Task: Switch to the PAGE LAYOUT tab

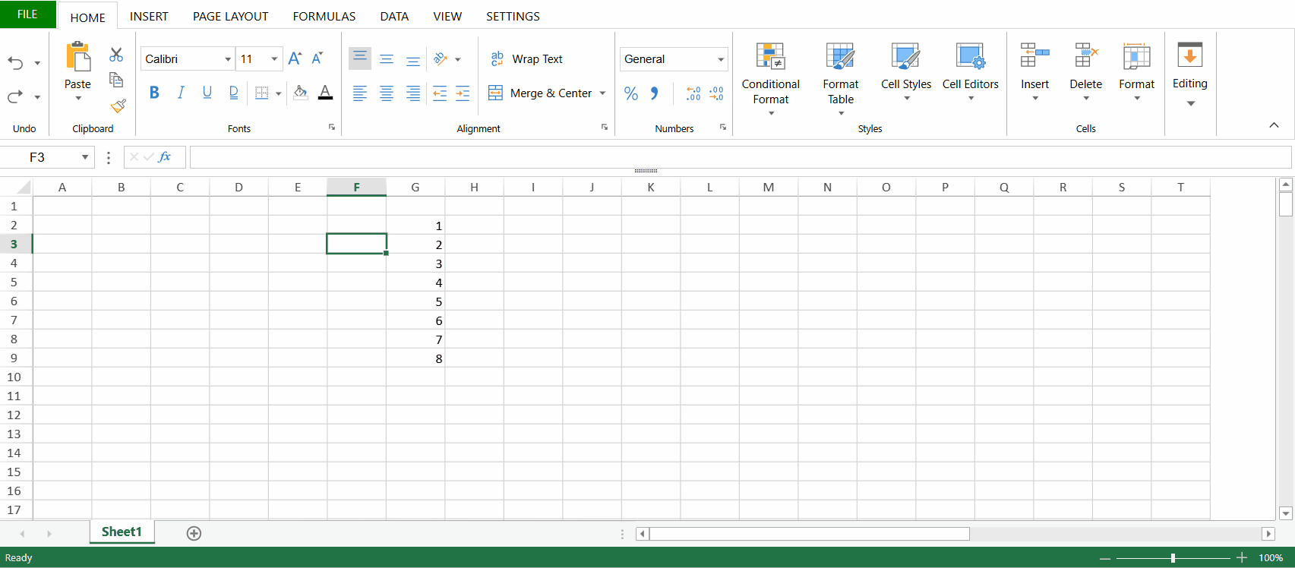Action: tap(230, 16)
